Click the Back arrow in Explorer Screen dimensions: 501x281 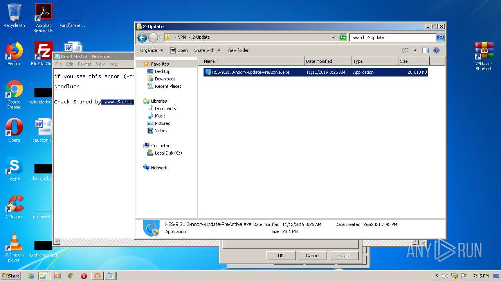coord(142,37)
